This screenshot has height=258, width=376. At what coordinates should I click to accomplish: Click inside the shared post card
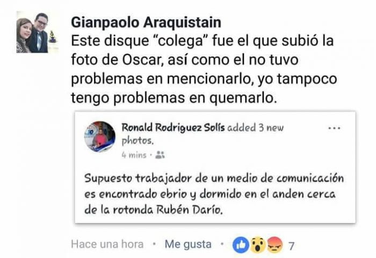coord(215,167)
